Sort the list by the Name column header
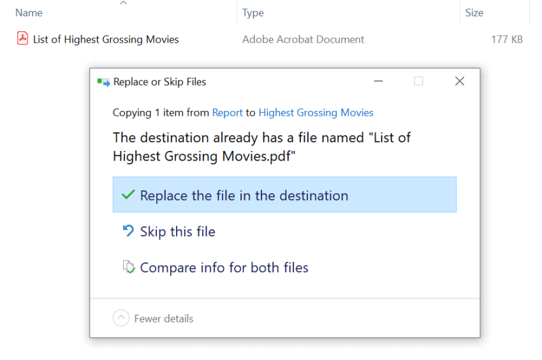The image size is (542, 360). [x=29, y=13]
